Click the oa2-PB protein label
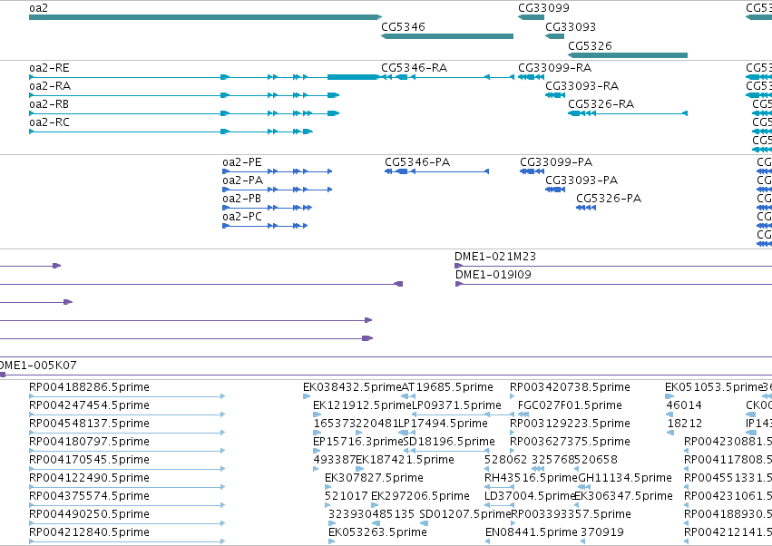The height and width of the screenshot is (546, 772). click(241, 199)
